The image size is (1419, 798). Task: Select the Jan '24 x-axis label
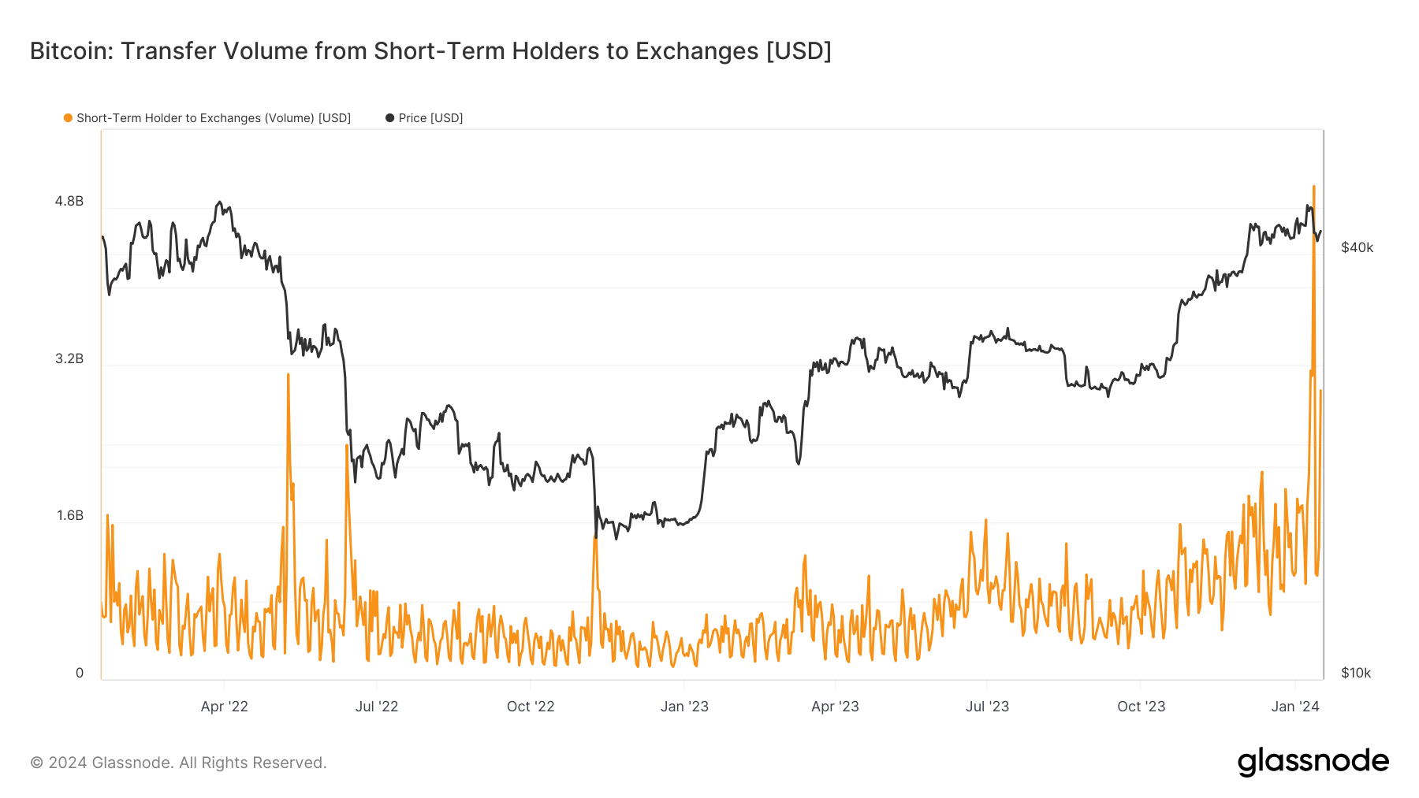pos(1295,707)
